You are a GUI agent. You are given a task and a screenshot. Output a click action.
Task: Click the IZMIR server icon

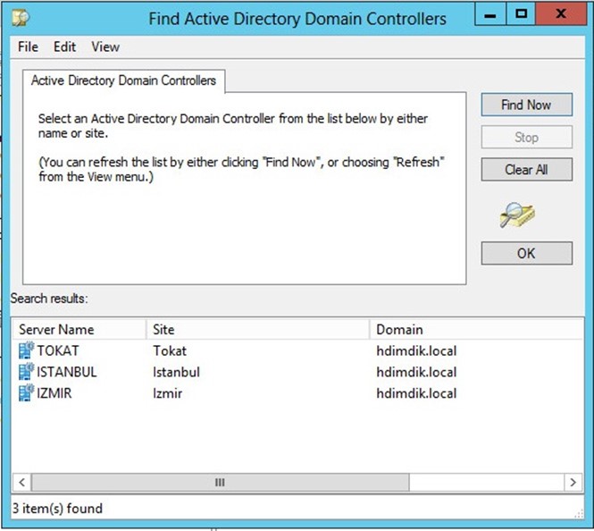tap(26, 392)
